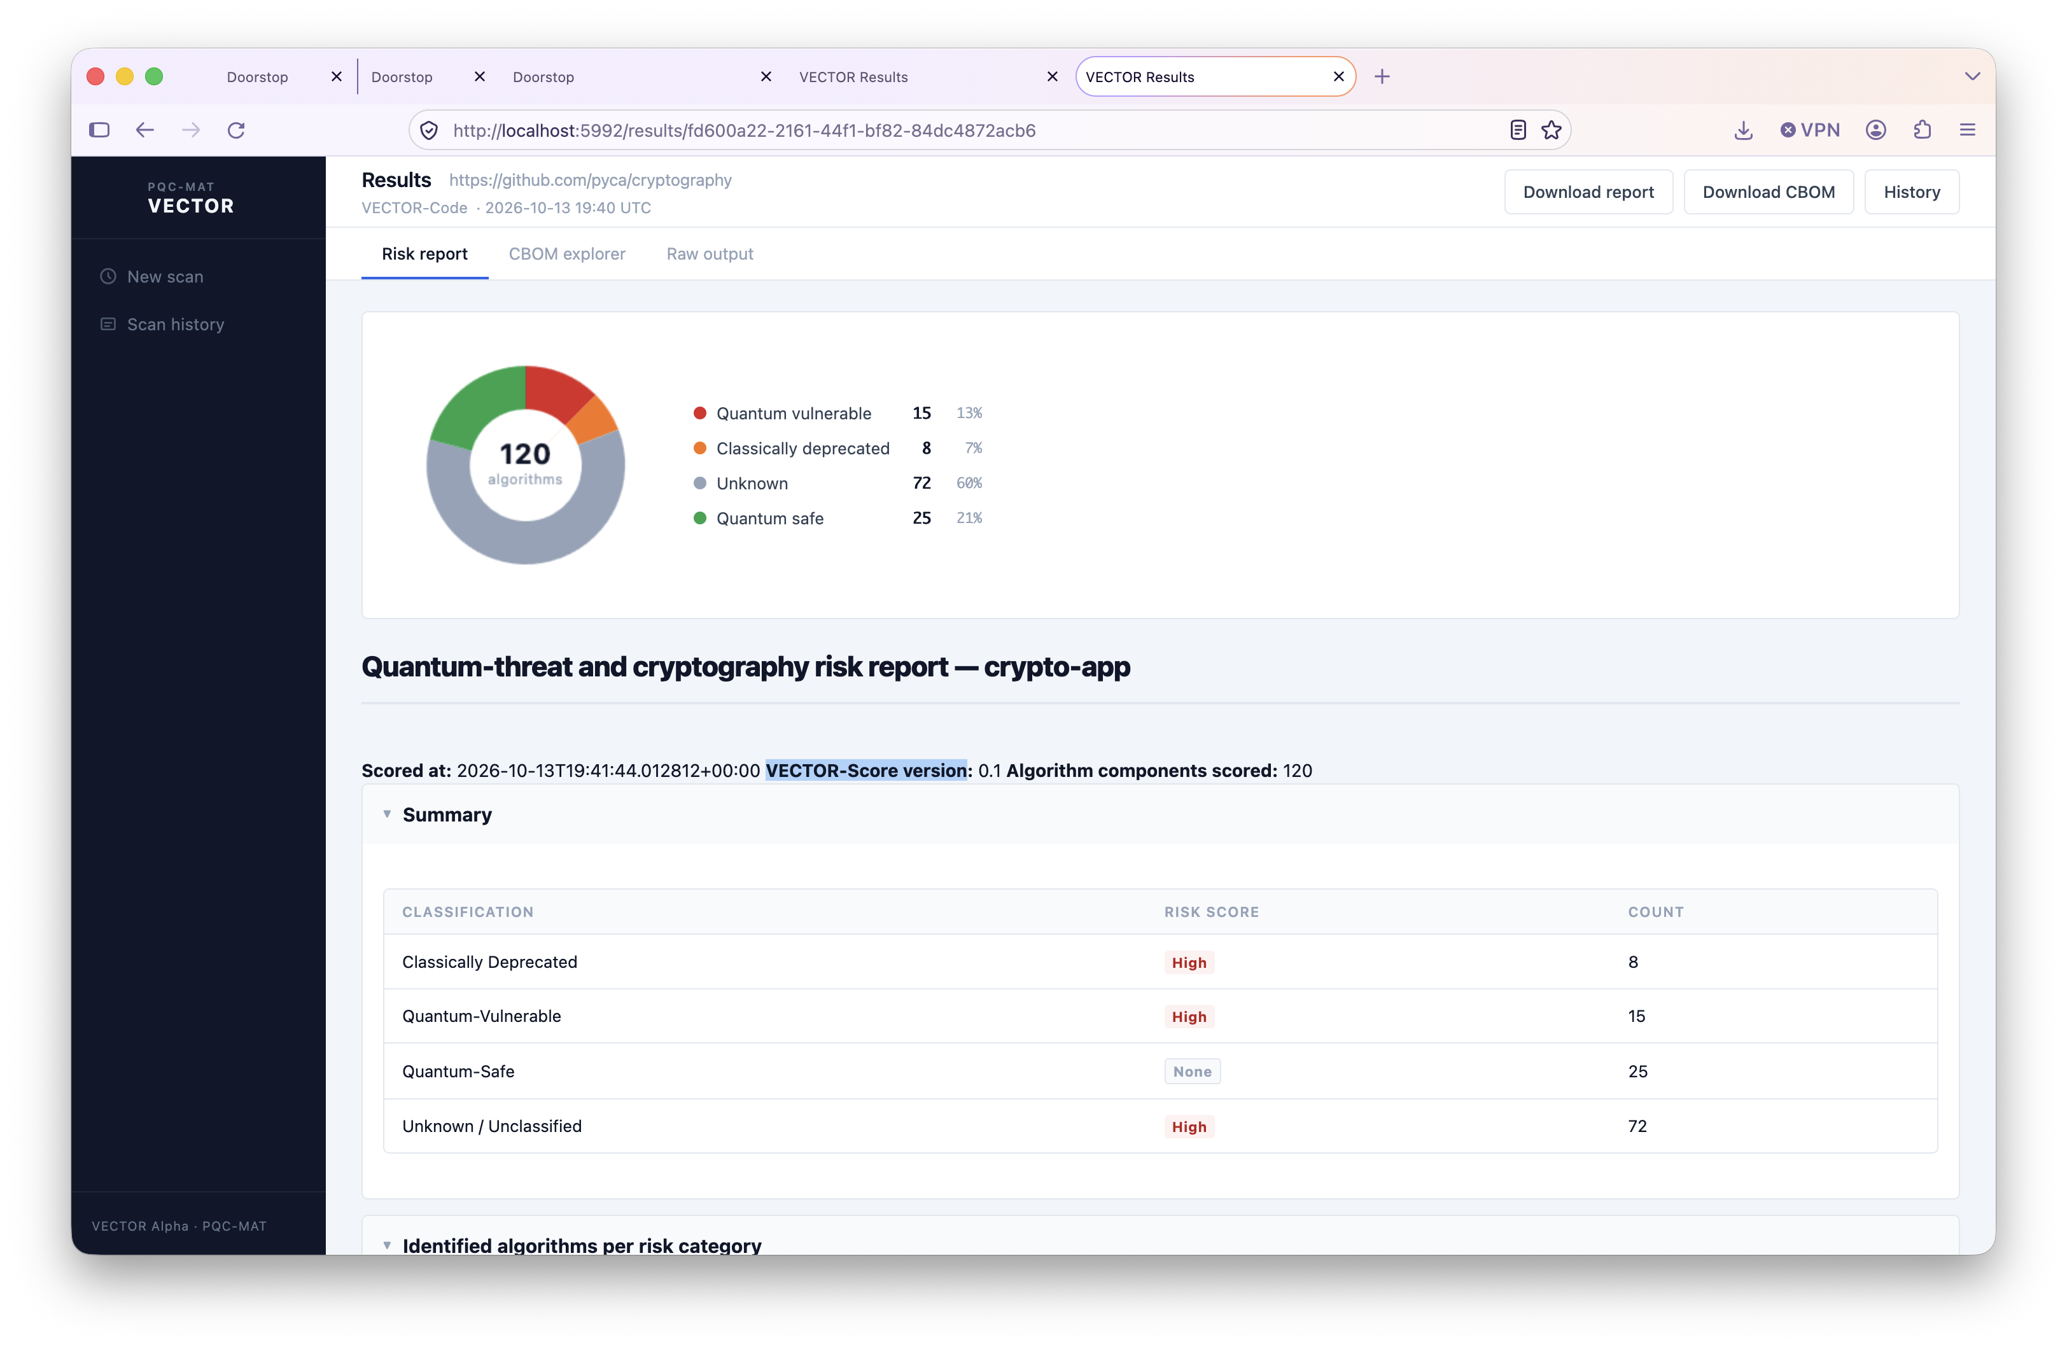The image size is (2067, 1349).
Task: Click the Download report button
Action: click(1588, 192)
